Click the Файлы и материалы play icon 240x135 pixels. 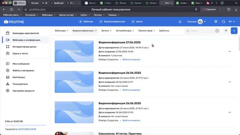click(x=7, y=70)
